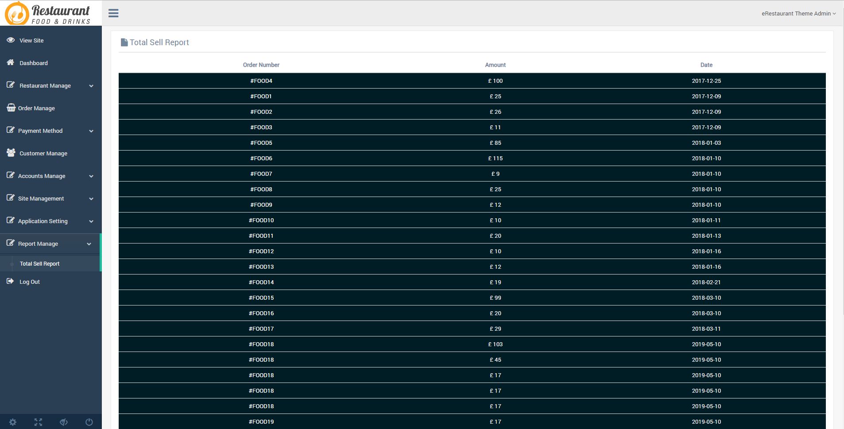844x429 pixels.
Task: Open Customer Manage in the sidebar
Action: click(43, 153)
